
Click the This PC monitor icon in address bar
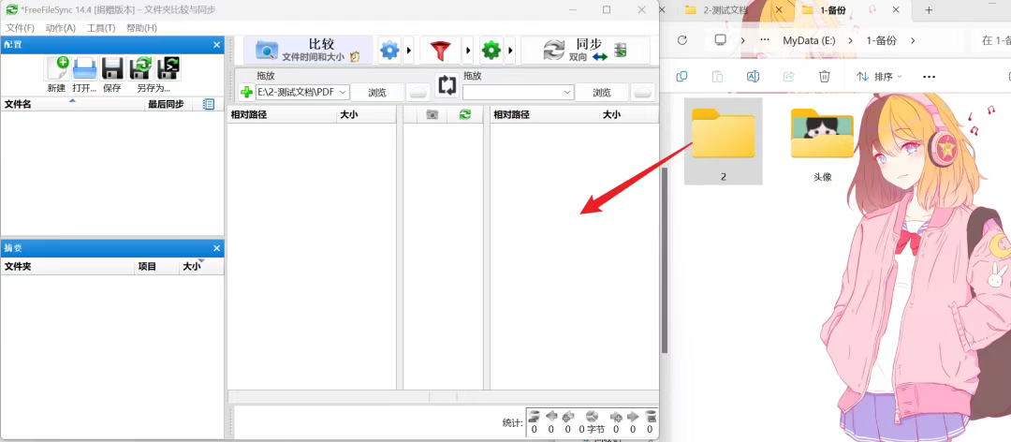[720, 40]
